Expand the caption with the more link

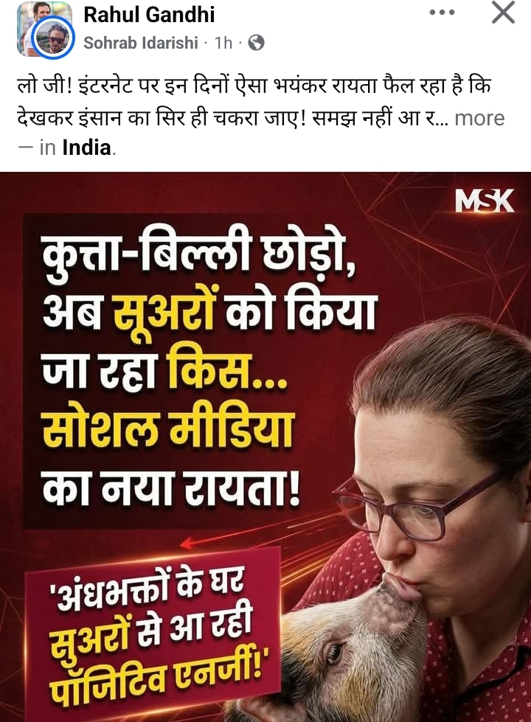[479, 118]
